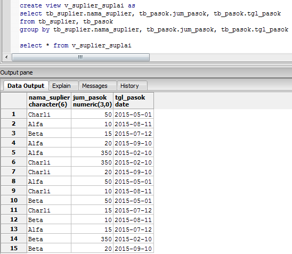292x254 pixels.
Task: Click date 2015-02-10 in row 5
Action: point(133,152)
